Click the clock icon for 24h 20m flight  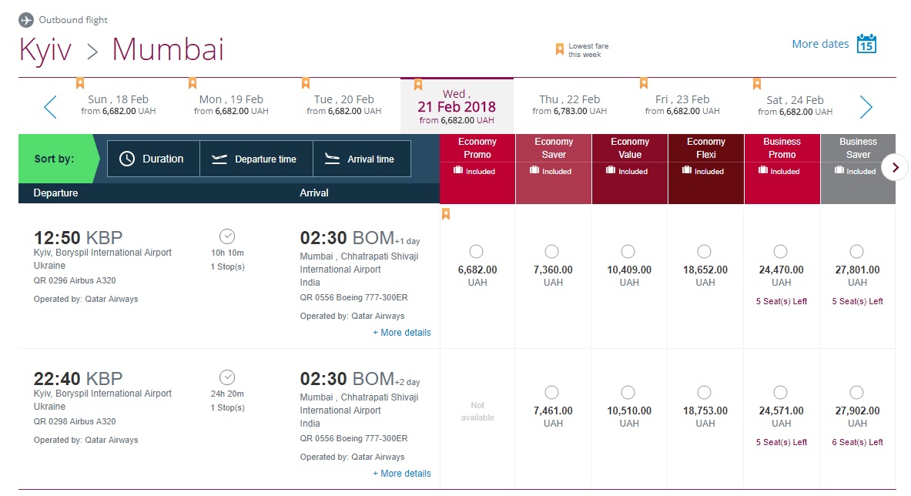coord(227,377)
